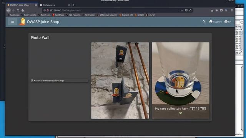Click the site information icon in address bar
The width and height of the screenshot is (246, 138).
pyautogui.click(x=45, y=10)
